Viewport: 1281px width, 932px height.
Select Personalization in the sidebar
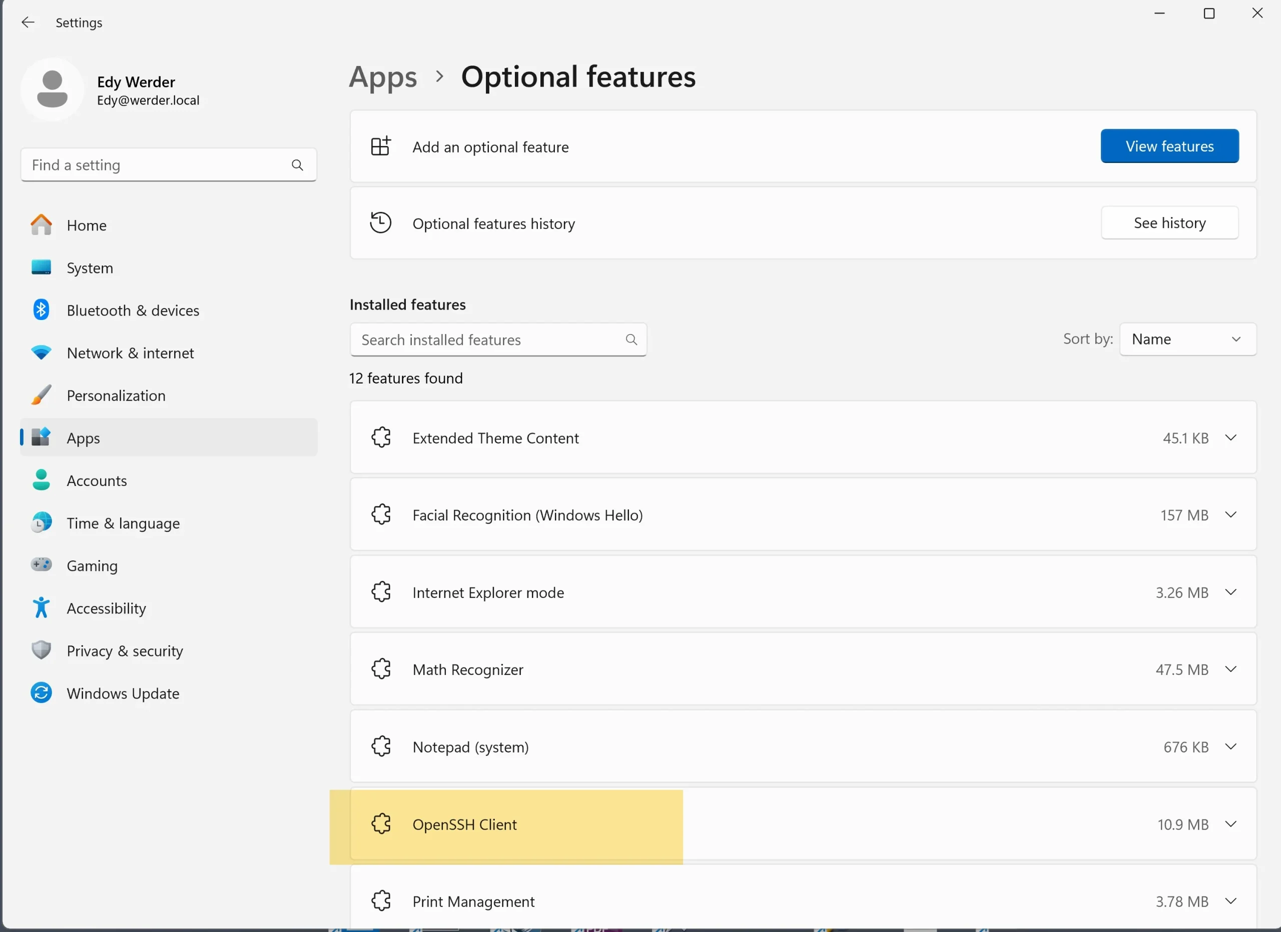[116, 395]
